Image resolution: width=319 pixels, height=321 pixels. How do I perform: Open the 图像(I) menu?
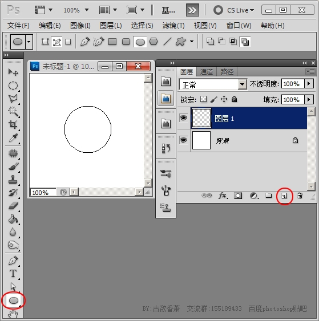pos(80,26)
